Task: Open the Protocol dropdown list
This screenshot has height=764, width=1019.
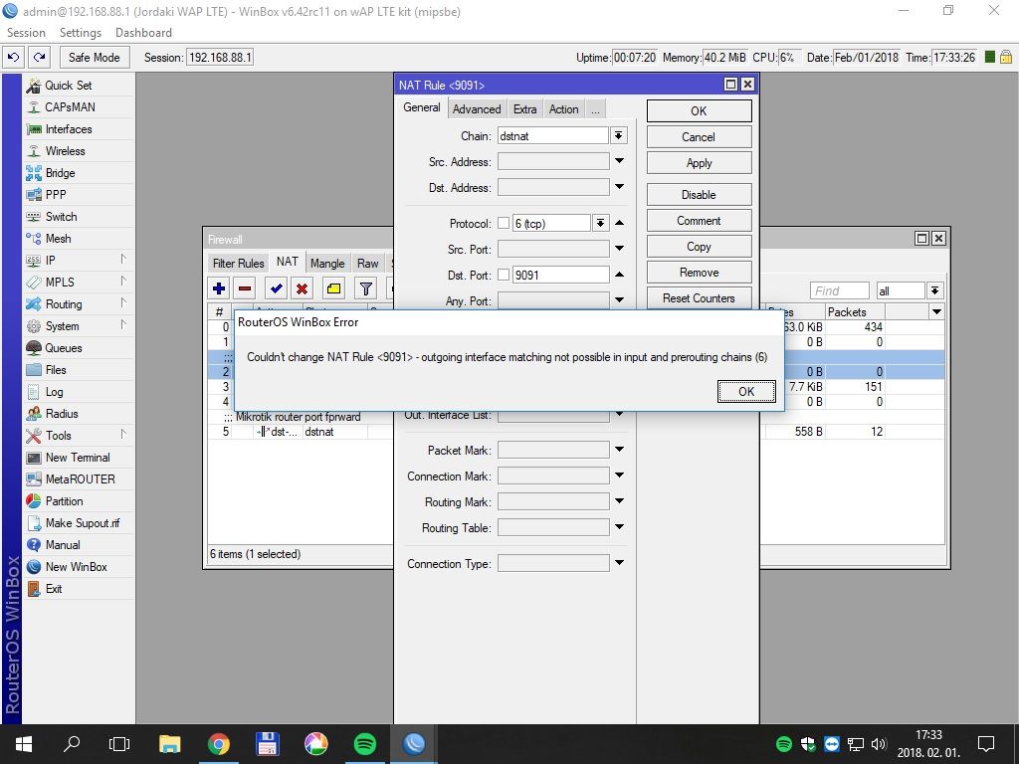Action: pyautogui.click(x=600, y=223)
